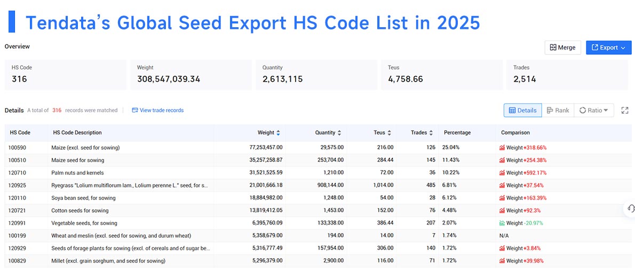
Task: Click comparison chart icon for Palm nuts row
Action: coord(502,173)
